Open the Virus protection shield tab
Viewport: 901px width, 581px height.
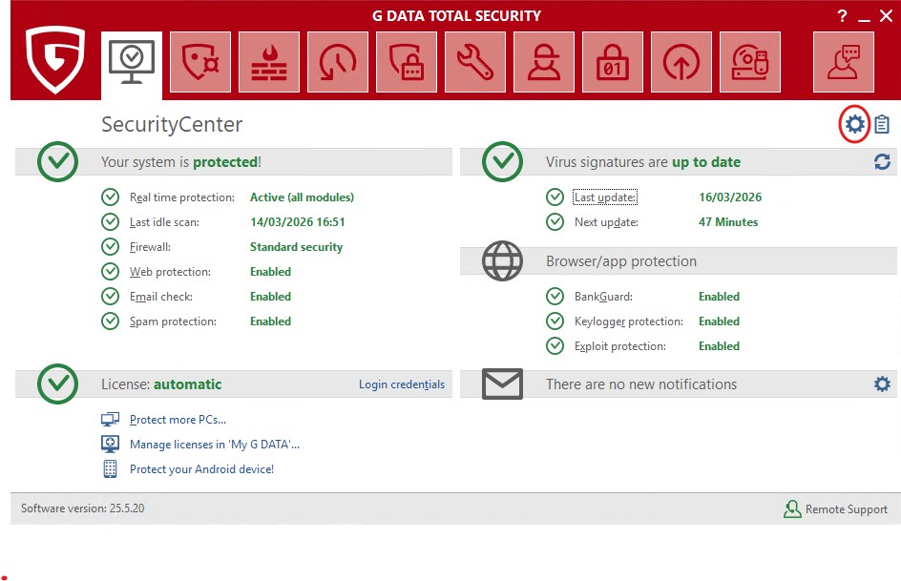pos(200,62)
